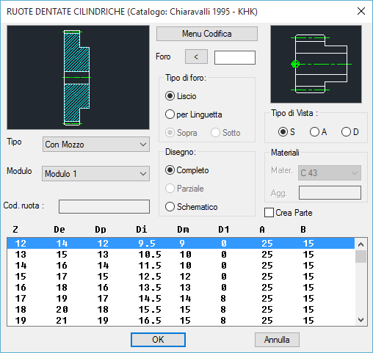Click the gear section preview image

(x=78, y=77)
